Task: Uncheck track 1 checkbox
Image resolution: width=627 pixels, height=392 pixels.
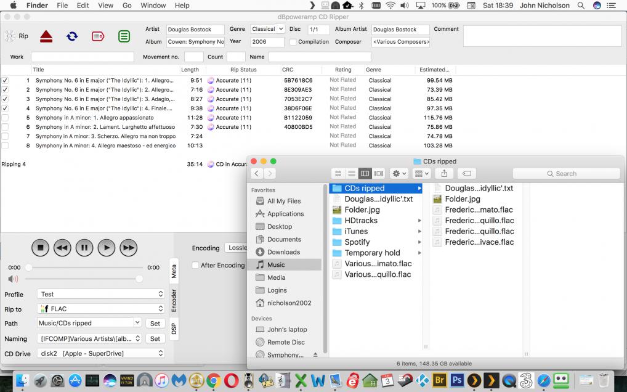Action: pyautogui.click(x=6, y=80)
